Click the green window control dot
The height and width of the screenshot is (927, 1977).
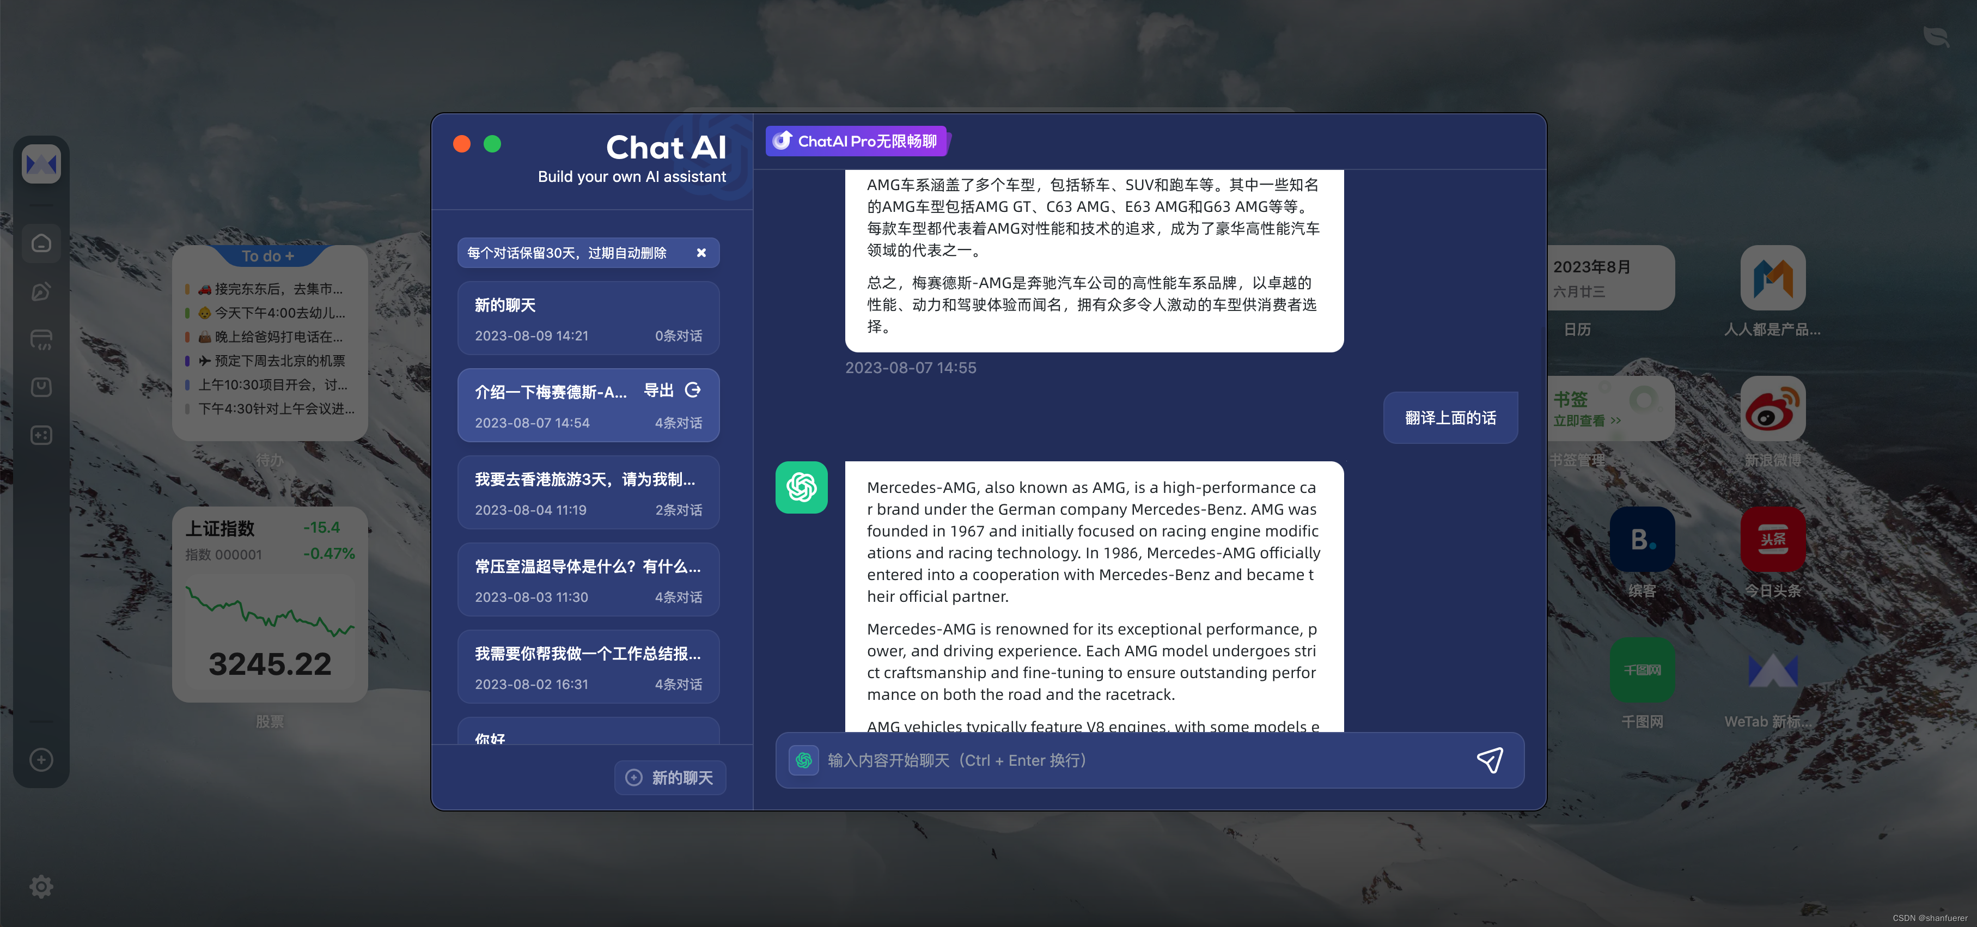point(492,143)
